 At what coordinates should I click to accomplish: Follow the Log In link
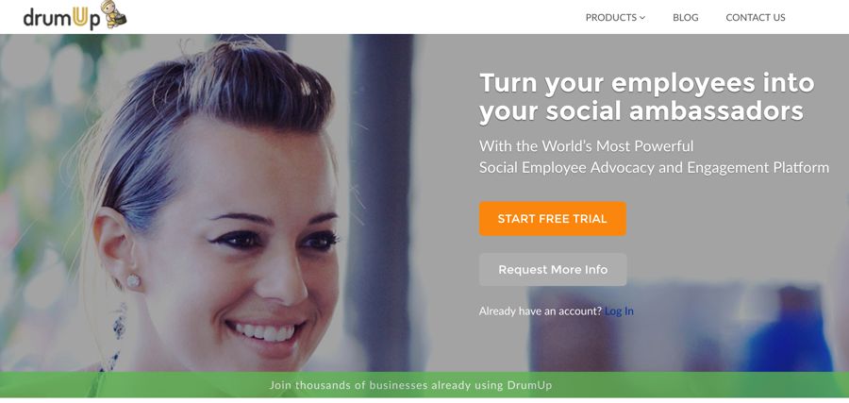(619, 311)
